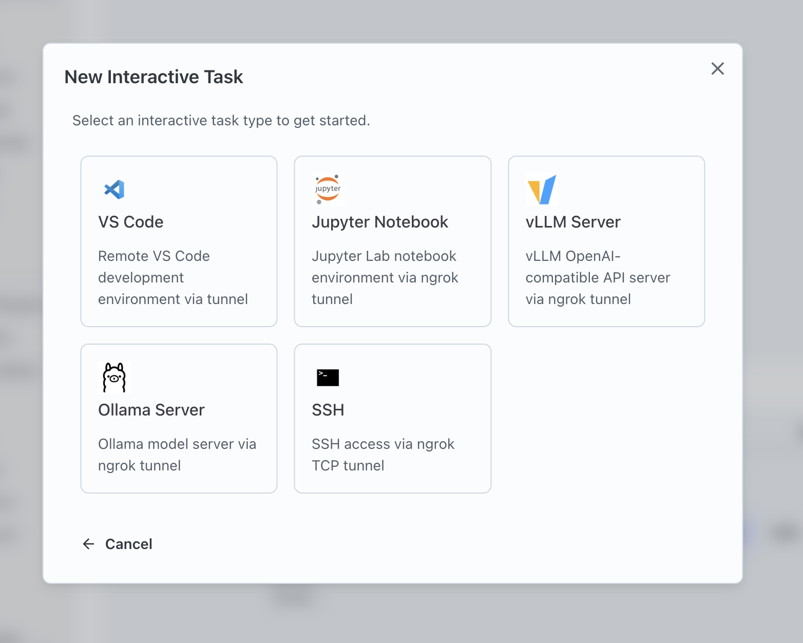803x643 pixels.
Task: Click the New Interactive Task heading
Action: coord(154,77)
